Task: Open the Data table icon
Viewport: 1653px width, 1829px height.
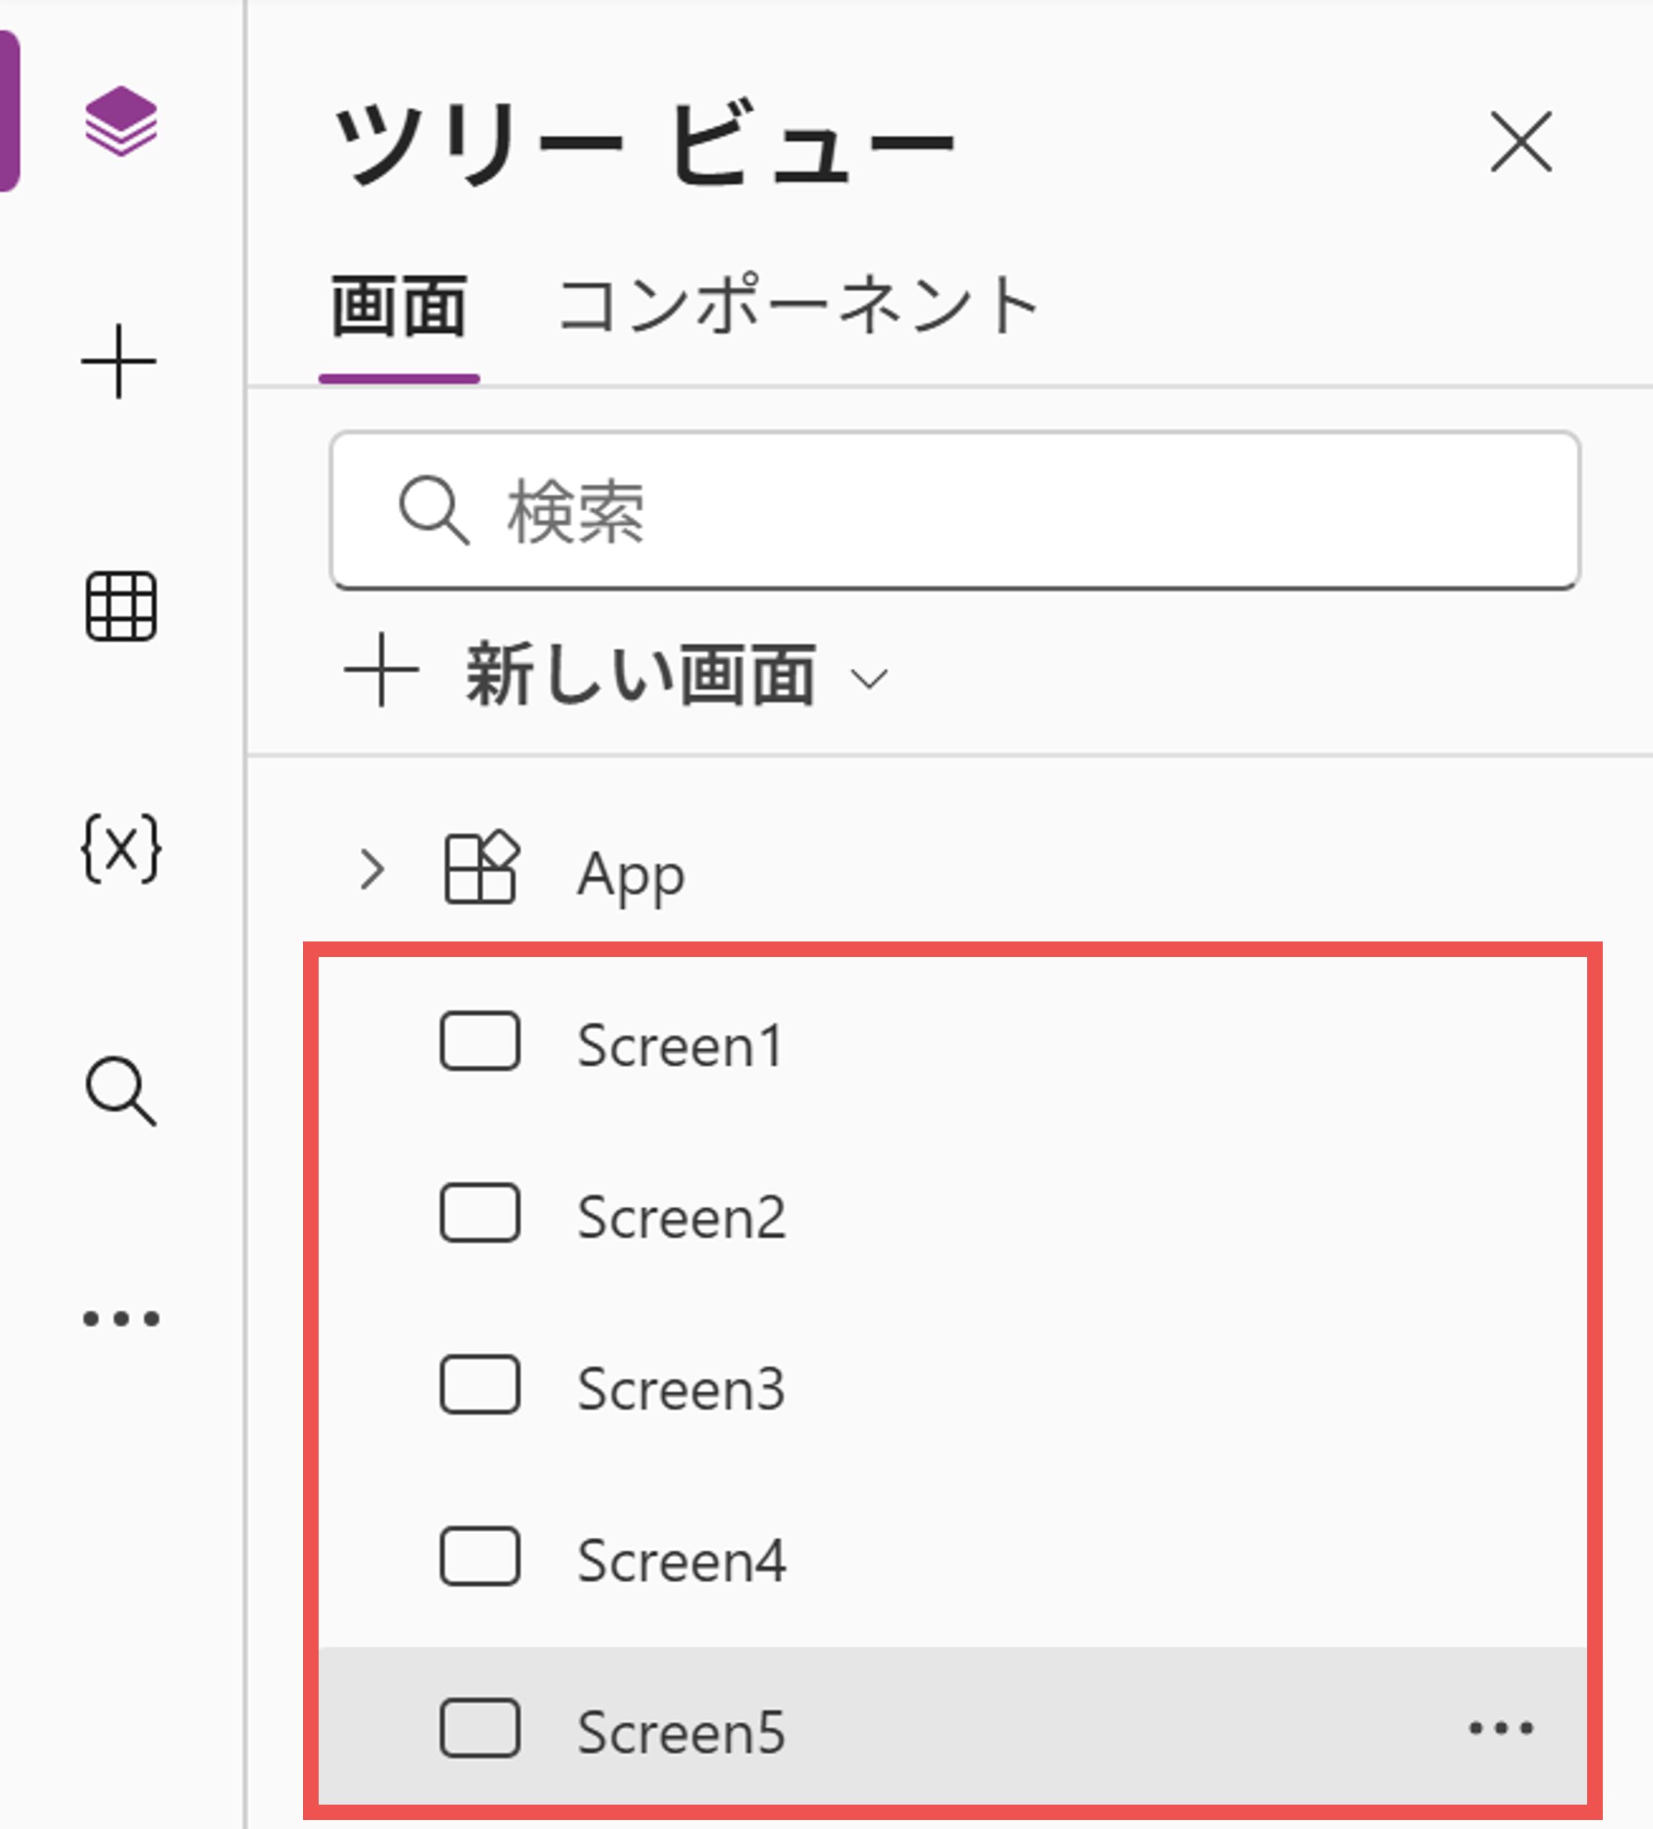Action: 121,606
